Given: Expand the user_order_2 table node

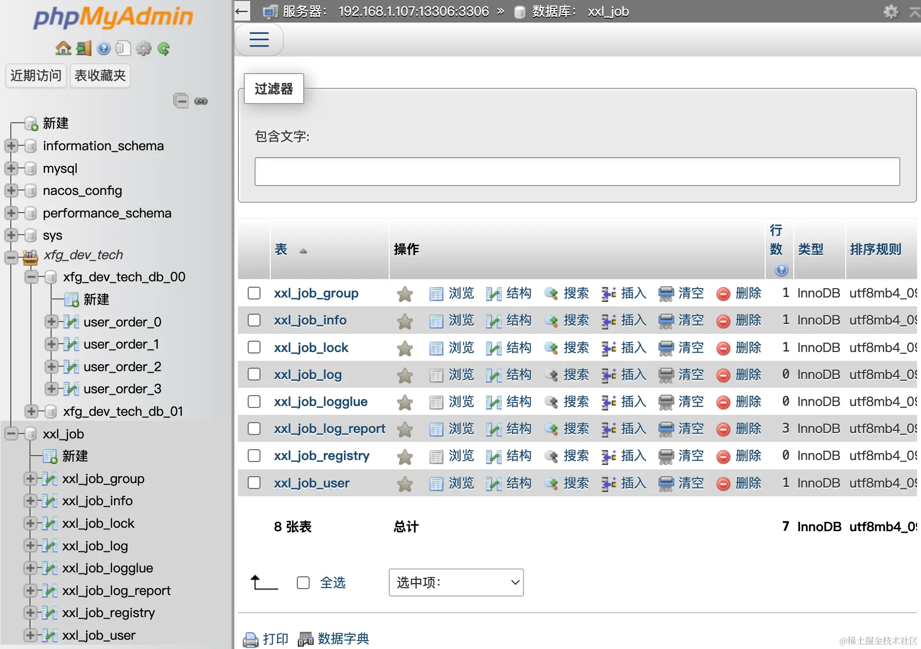Looking at the screenshot, I should (52, 366).
